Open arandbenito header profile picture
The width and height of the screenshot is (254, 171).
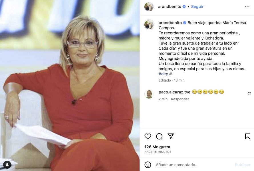[x=149, y=7]
